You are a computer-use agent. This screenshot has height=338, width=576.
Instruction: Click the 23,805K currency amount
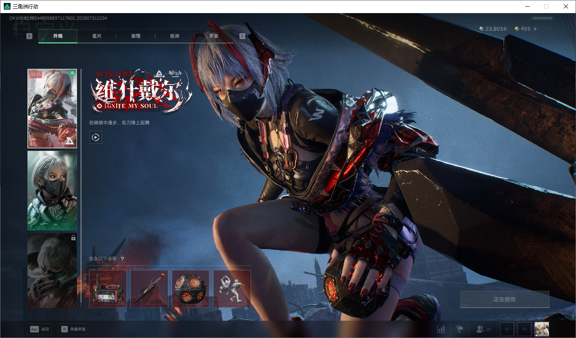click(496, 29)
